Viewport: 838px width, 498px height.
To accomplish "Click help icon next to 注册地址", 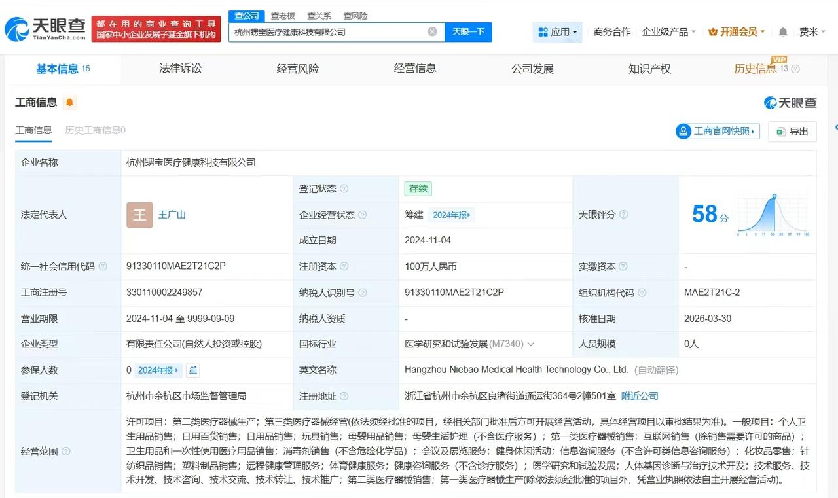I will [x=344, y=396].
